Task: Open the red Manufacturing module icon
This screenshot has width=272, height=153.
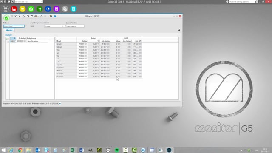Action: [14, 9]
